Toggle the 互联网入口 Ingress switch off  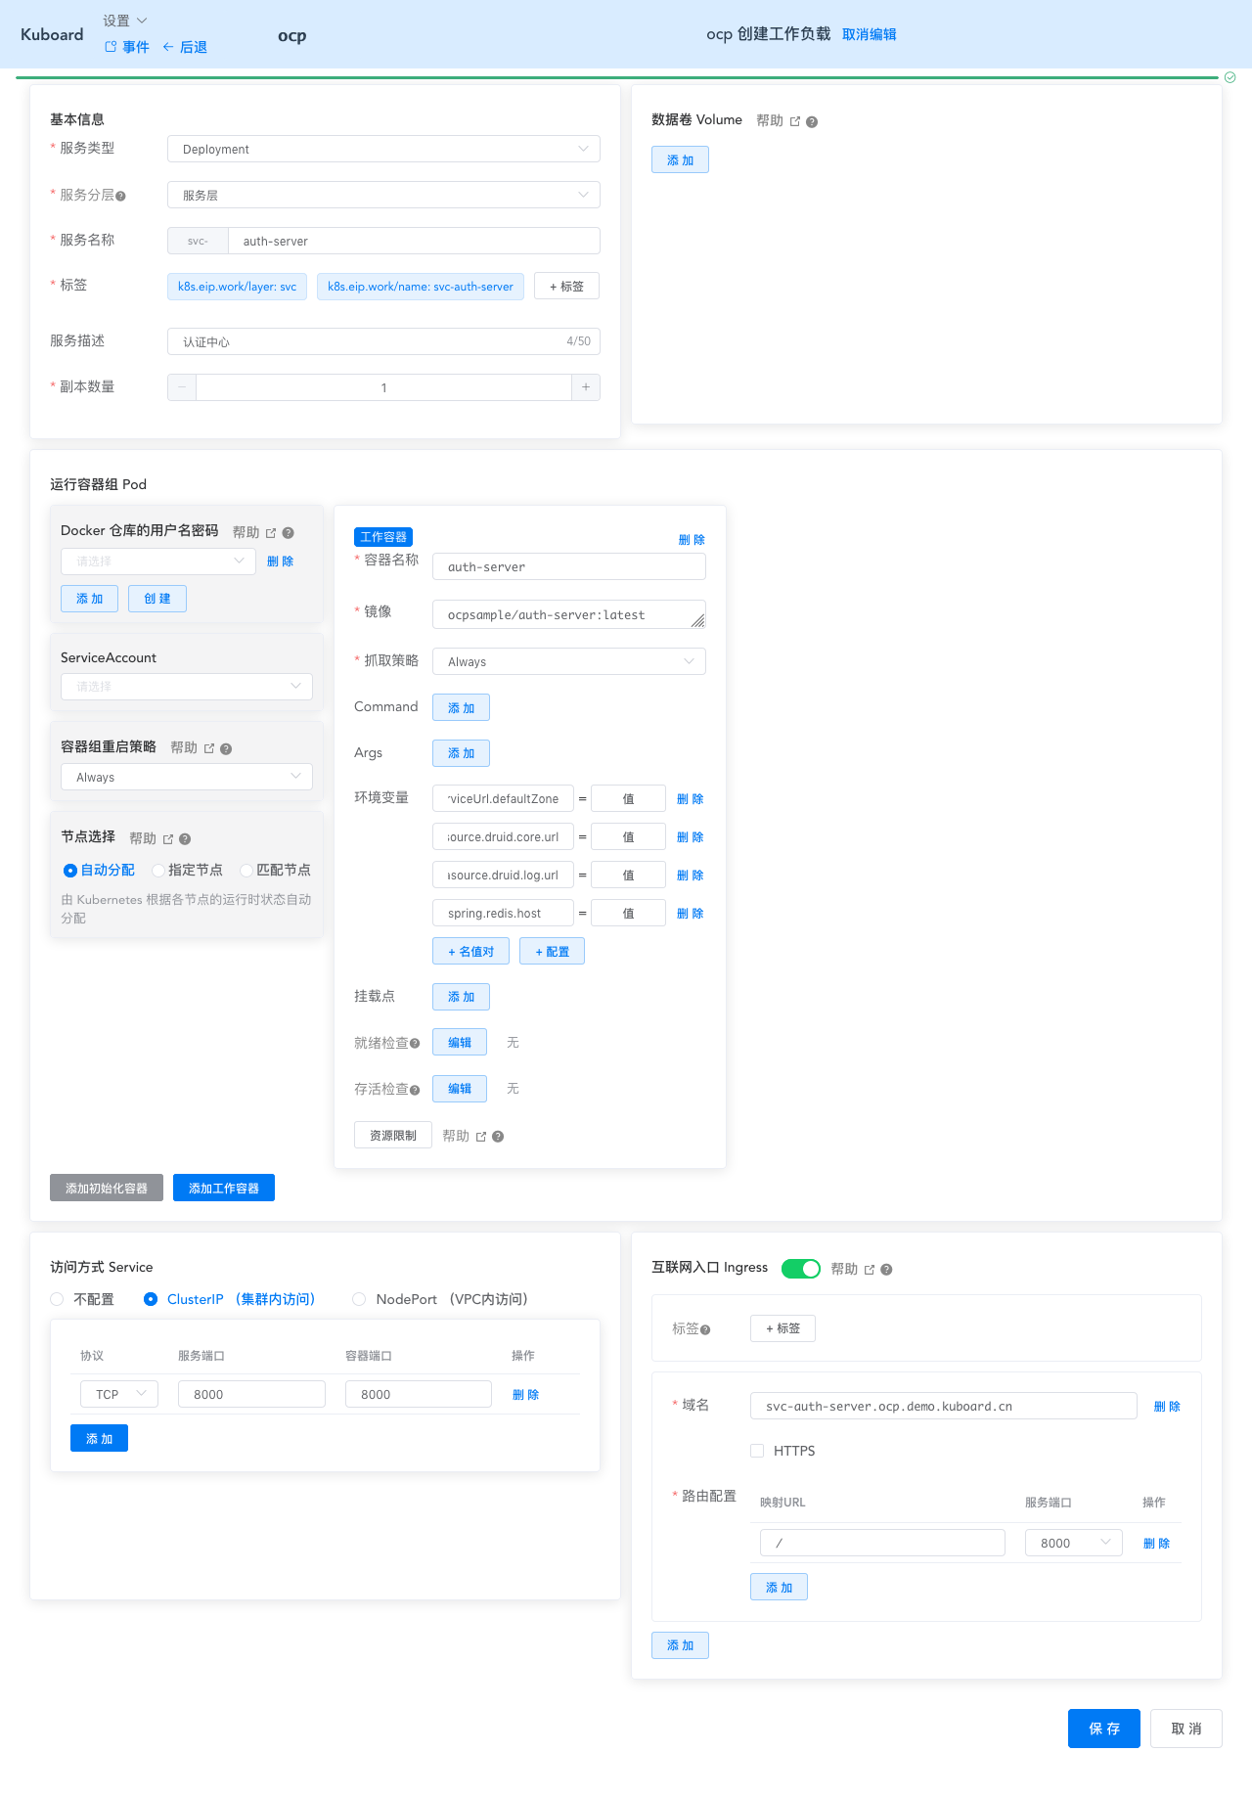tap(800, 1269)
